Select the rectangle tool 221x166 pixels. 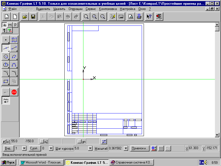coord(6,81)
